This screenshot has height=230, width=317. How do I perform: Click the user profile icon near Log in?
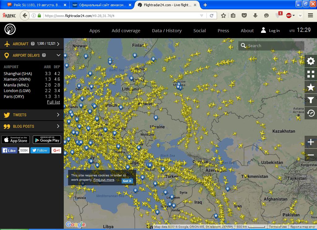[x=263, y=30]
